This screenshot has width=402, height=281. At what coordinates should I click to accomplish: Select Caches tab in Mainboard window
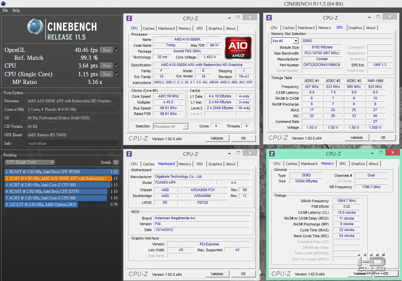[x=149, y=164]
